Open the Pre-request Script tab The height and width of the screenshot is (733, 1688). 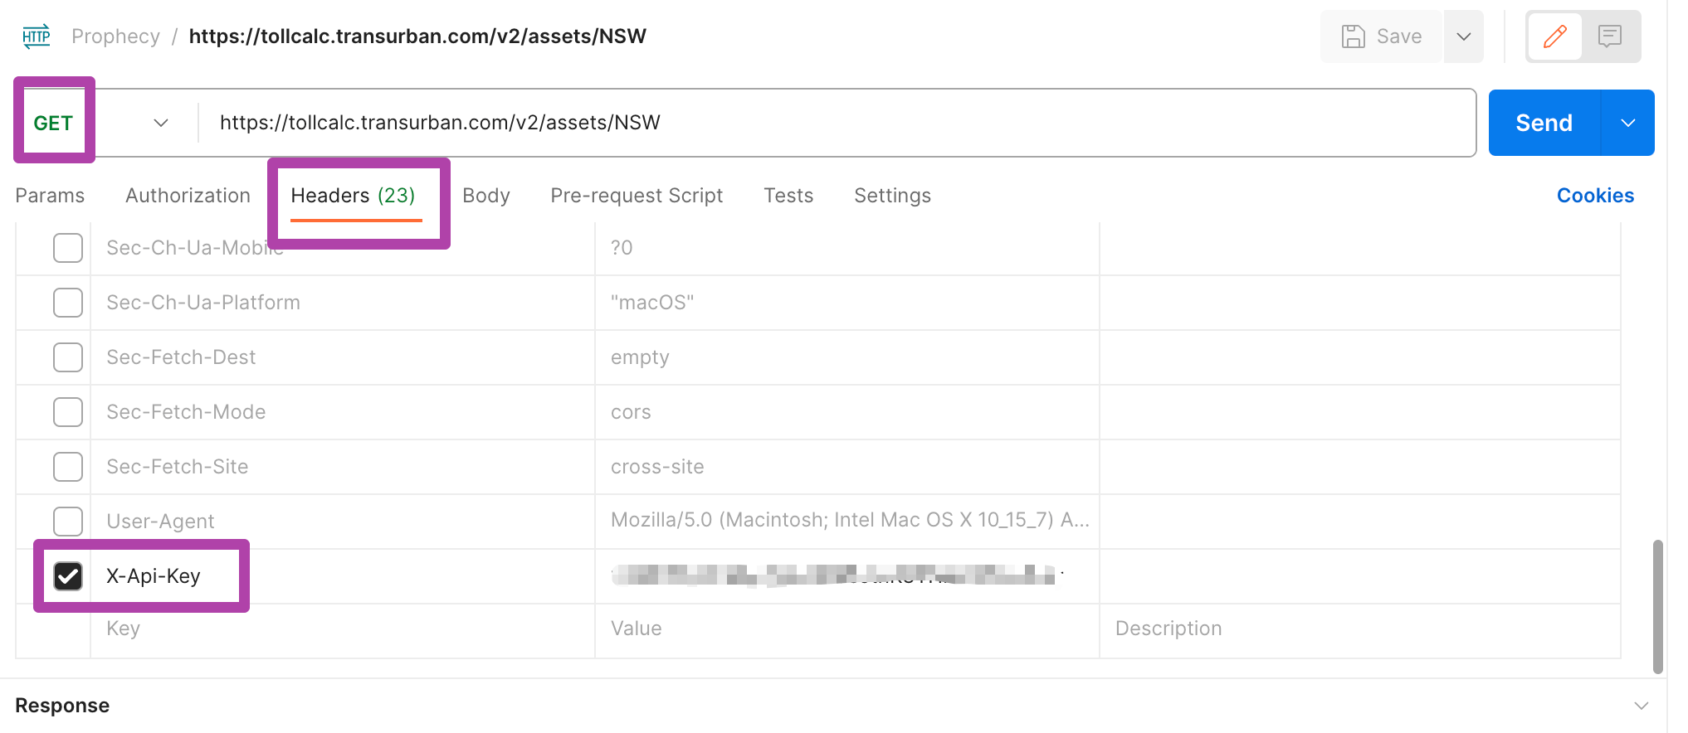pyautogui.click(x=637, y=196)
